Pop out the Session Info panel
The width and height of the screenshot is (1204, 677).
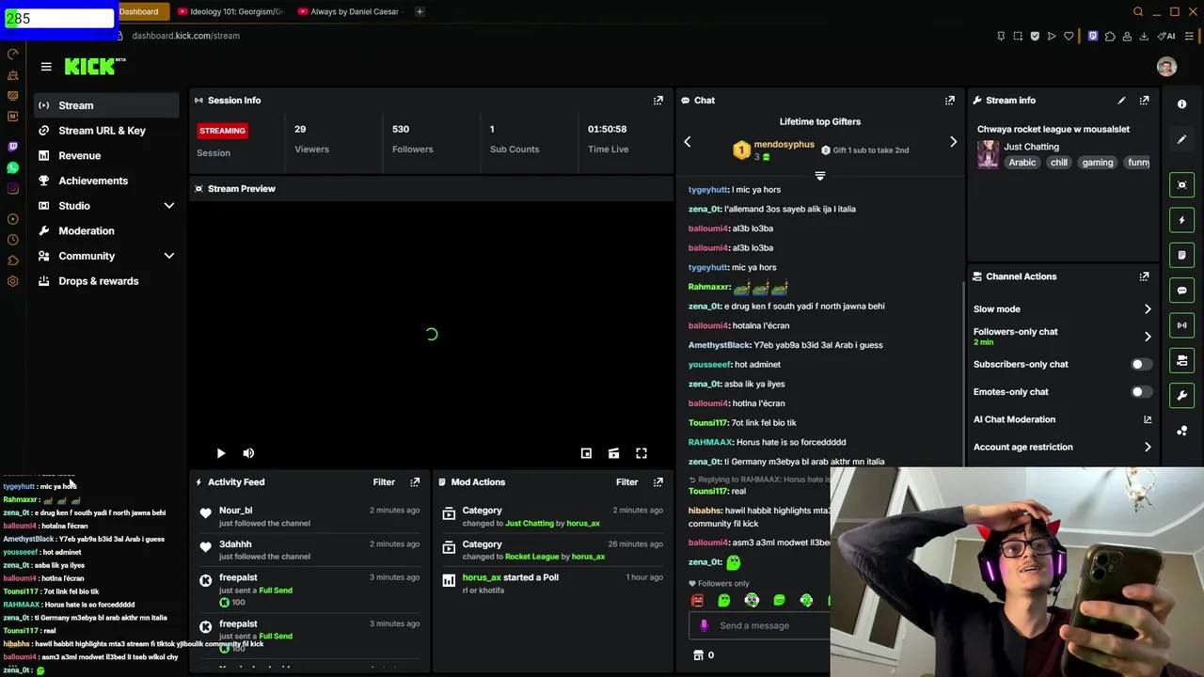pyautogui.click(x=658, y=100)
